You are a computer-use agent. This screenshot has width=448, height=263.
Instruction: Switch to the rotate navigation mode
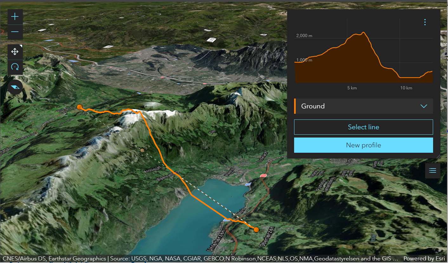15,67
